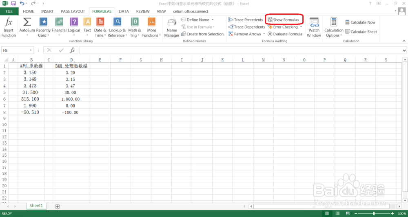
Task: Click inside the formula bar input
Action: coord(240,50)
